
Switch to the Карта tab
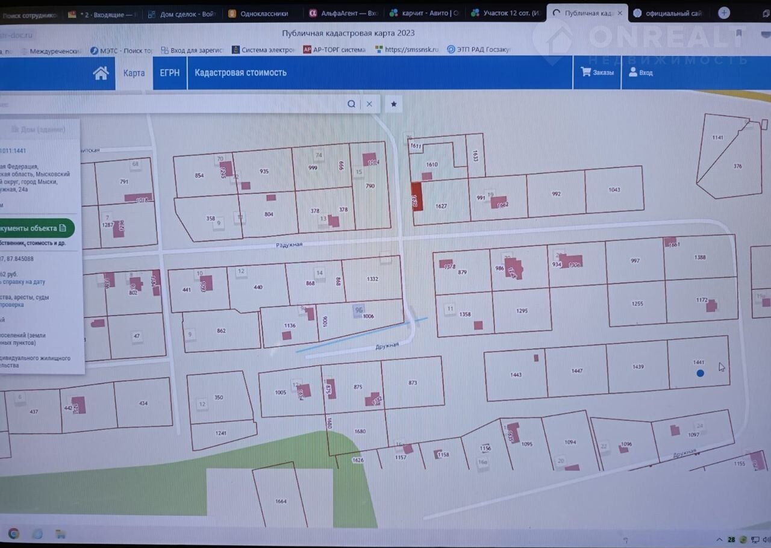134,73
